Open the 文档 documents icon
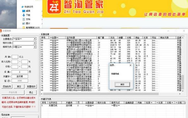Screen dimensions: 188x118 (24, 19)
